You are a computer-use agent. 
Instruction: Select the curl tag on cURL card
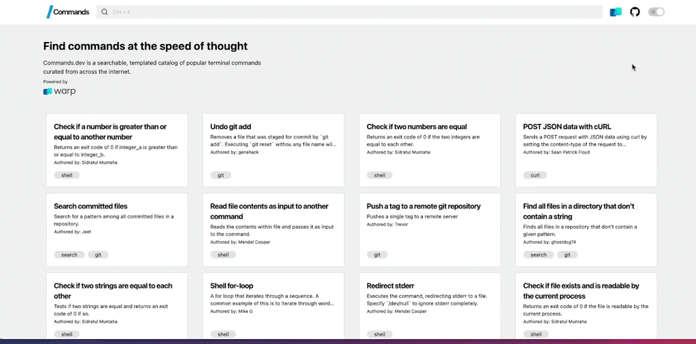pos(536,175)
